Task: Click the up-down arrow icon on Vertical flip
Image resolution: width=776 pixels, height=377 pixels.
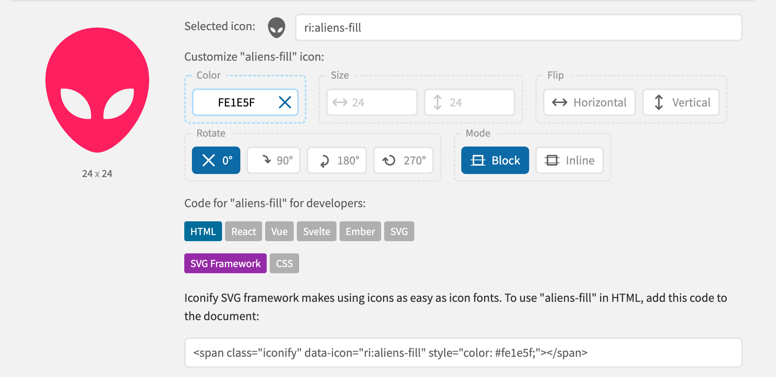Action: tap(659, 102)
